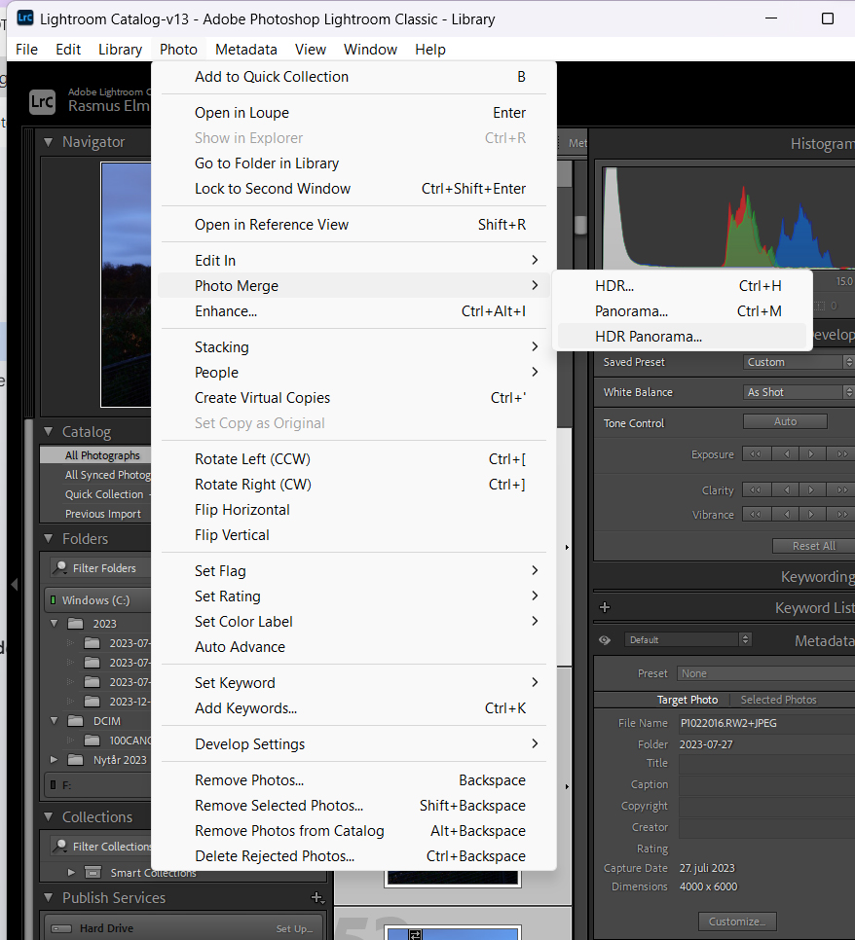Click the magnifier icon in Filter Collections
This screenshot has width=855, height=940.
tap(60, 847)
